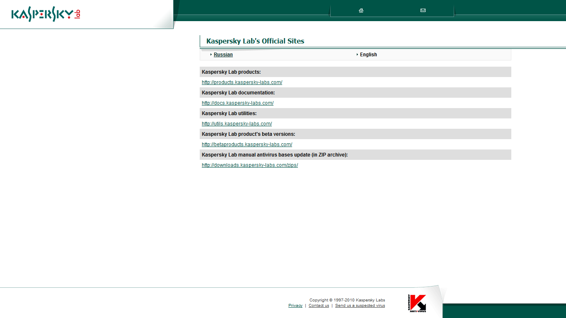Click the Contact us footer link
Screen dimensions: 566x318
[x=319, y=306]
